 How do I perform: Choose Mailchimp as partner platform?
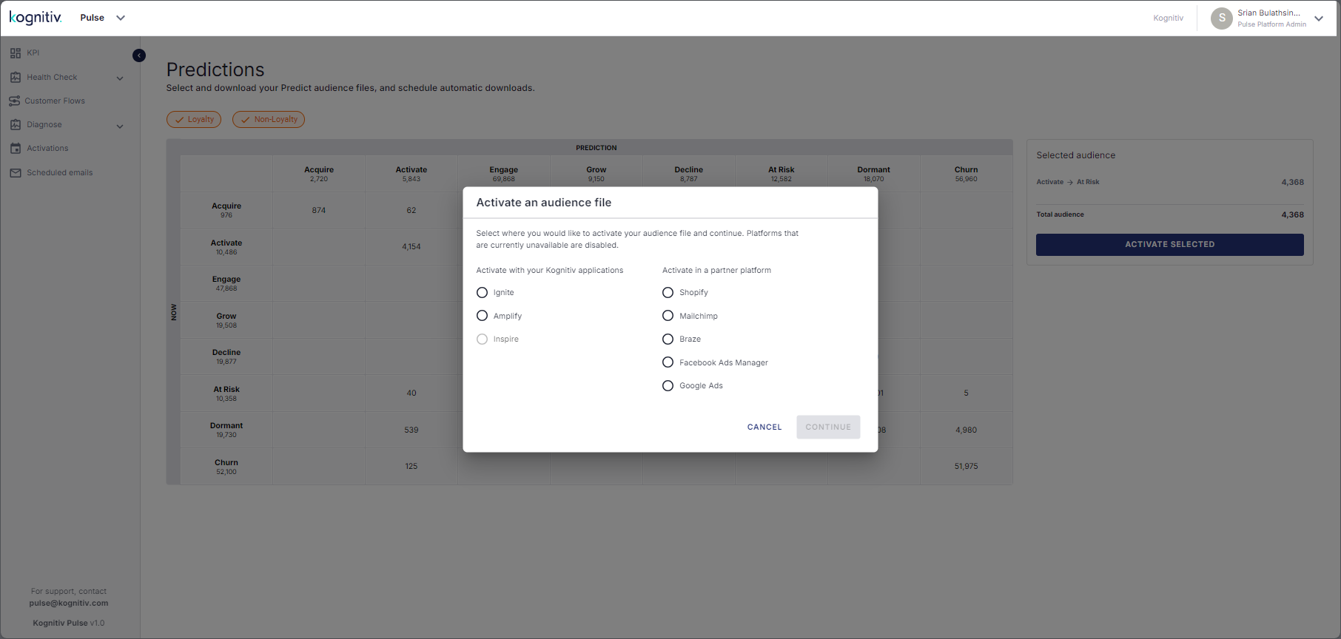[668, 316]
